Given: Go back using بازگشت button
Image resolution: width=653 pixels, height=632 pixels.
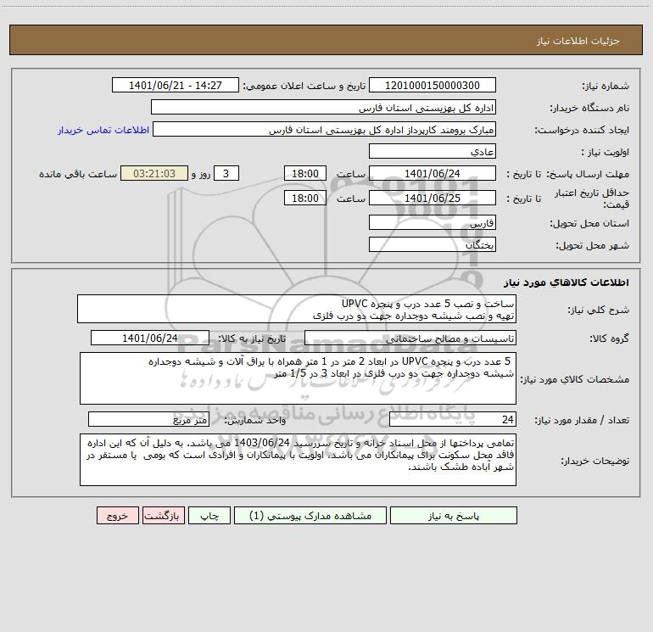Looking at the screenshot, I should coord(163,516).
